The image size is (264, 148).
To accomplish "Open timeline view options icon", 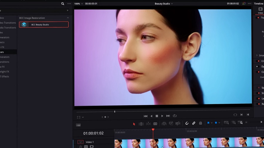I will tap(78, 125).
